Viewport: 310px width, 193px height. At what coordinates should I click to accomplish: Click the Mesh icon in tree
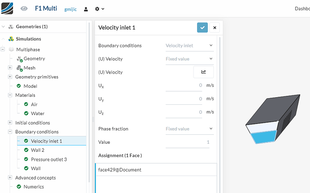pos(19,68)
